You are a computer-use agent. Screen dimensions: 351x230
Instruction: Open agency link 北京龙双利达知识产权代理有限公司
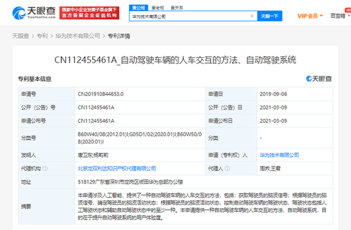tap(117, 169)
